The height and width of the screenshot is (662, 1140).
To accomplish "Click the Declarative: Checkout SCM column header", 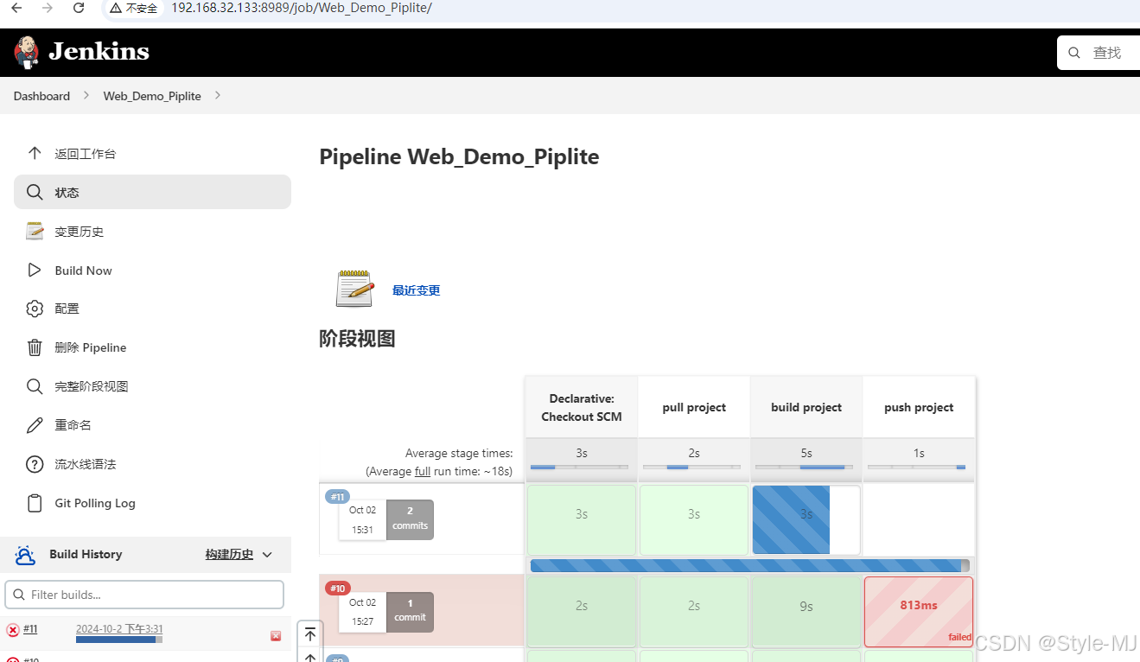I will pos(582,407).
